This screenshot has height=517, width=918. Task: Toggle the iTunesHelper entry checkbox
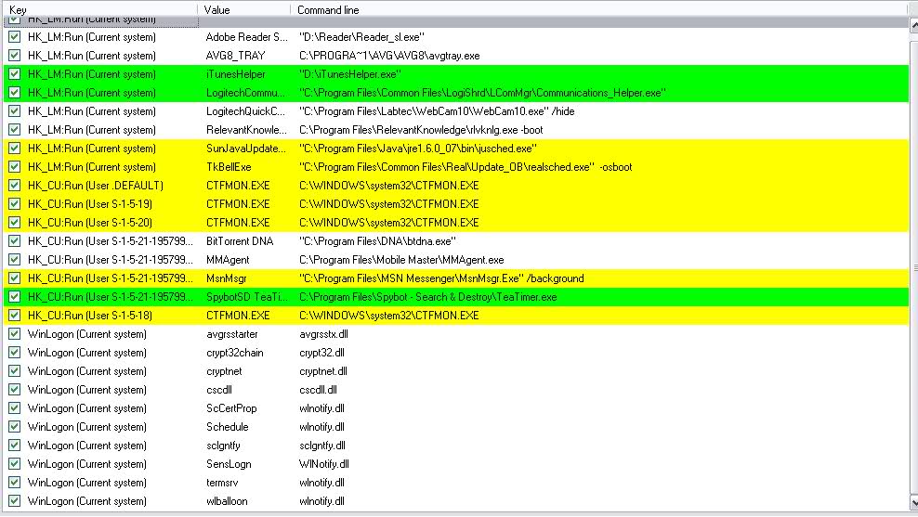(x=15, y=74)
